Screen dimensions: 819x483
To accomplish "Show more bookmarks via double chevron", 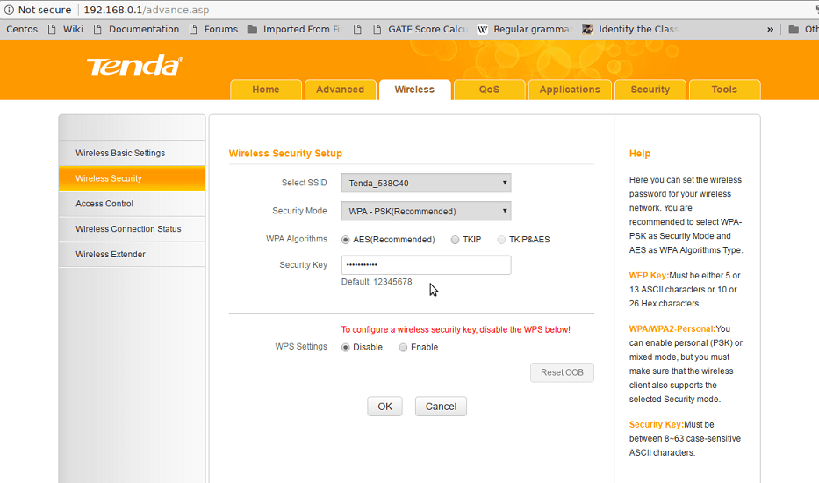I will coord(770,29).
